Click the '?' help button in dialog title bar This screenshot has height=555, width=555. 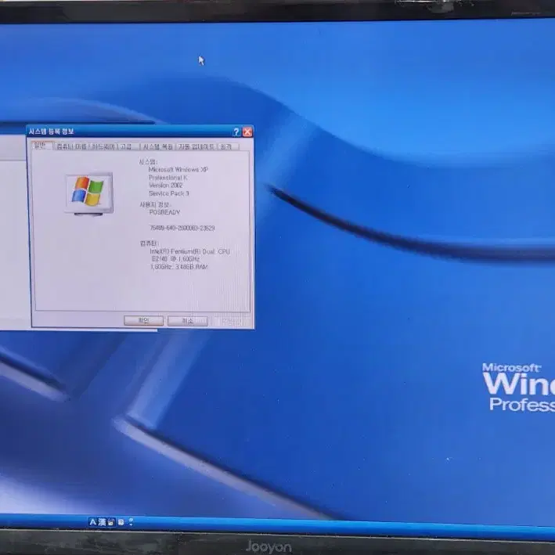coord(236,132)
